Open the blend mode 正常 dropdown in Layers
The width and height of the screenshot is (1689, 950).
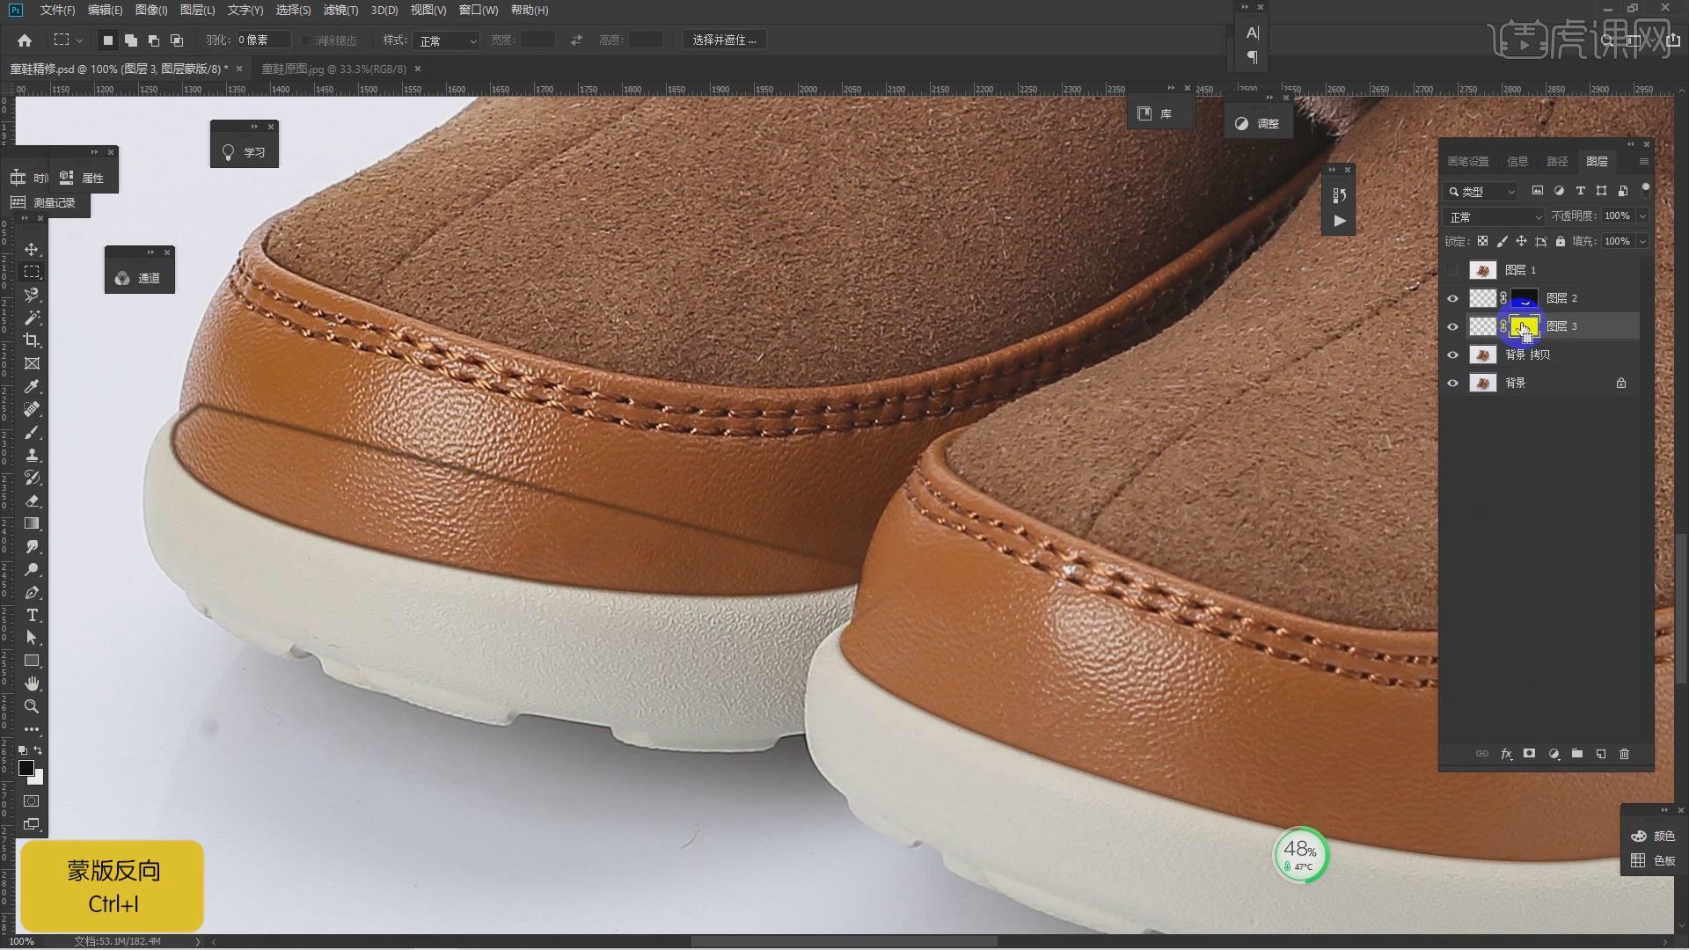pos(1494,216)
